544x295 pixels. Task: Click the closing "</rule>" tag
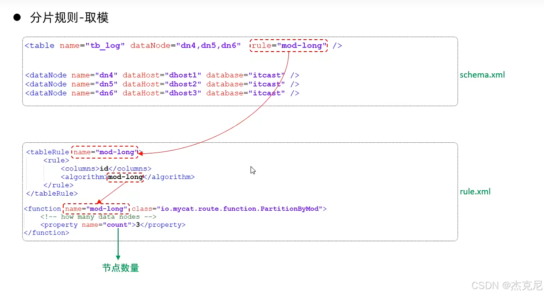point(59,185)
